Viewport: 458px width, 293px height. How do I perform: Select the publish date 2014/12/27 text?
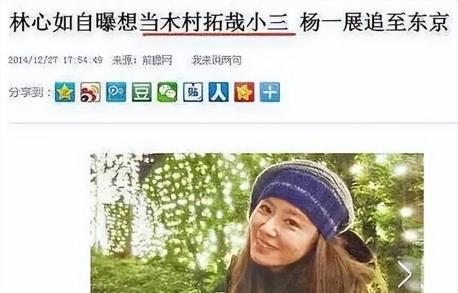tap(32, 60)
